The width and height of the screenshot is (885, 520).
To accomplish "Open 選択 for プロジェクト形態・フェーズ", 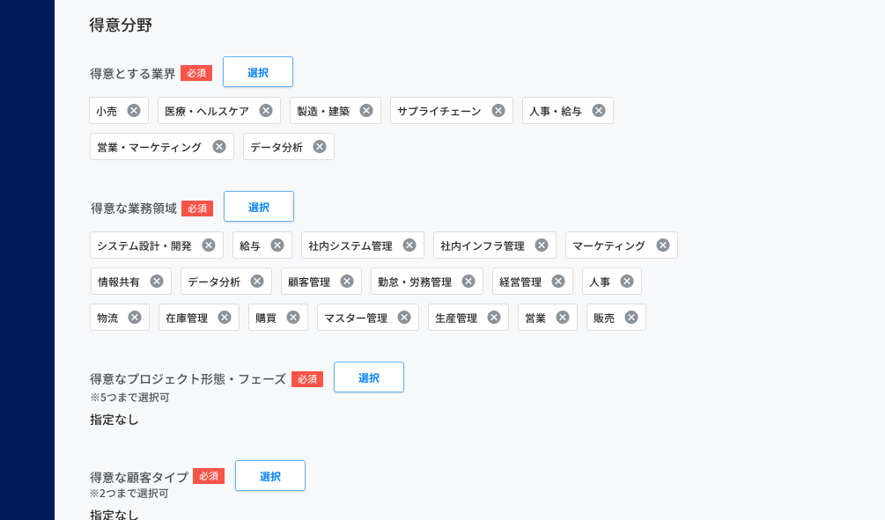I will pyautogui.click(x=369, y=377).
